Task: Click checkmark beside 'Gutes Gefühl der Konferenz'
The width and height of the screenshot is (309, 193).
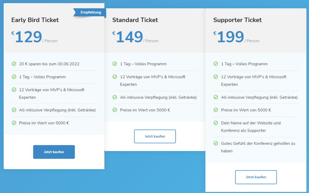Action: 216,143
